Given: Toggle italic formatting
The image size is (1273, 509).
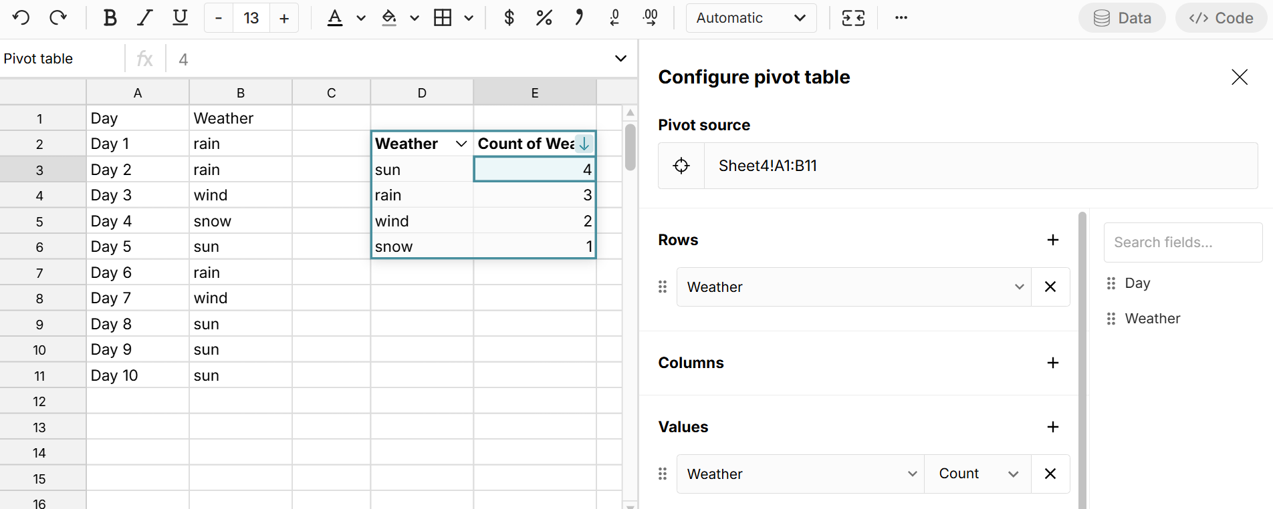Looking at the screenshot, I should click(144, 18).
